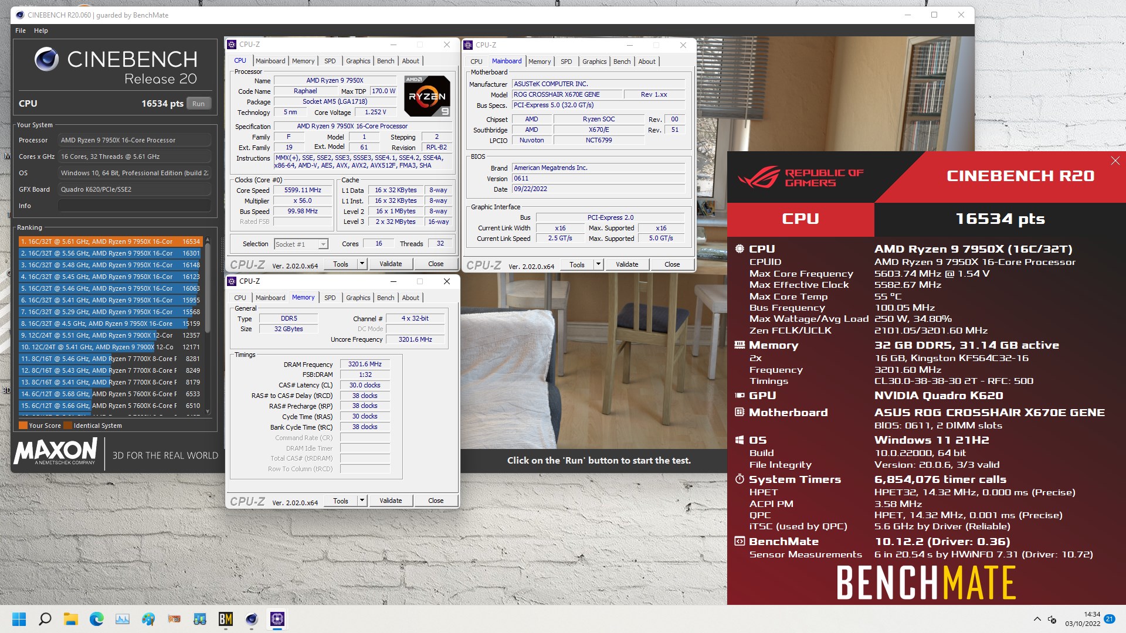Switch to Mainboard tab in CPU-Z CPU window
Screen dimensions: 1126x633
(x=270, y=61)
